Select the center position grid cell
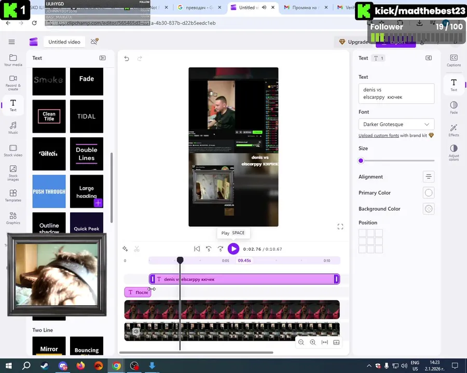 tap(370, 241)
